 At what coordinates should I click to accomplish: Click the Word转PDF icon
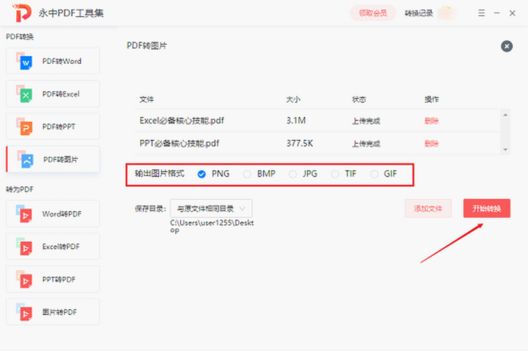(x=25, y=214)
